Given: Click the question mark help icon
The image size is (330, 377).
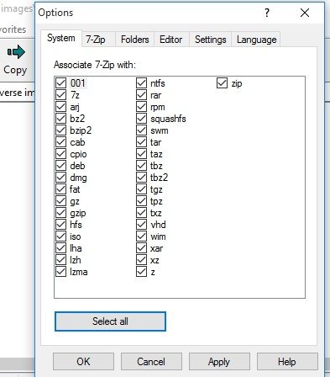Looking at the screenshot, I should coord(267,13).
